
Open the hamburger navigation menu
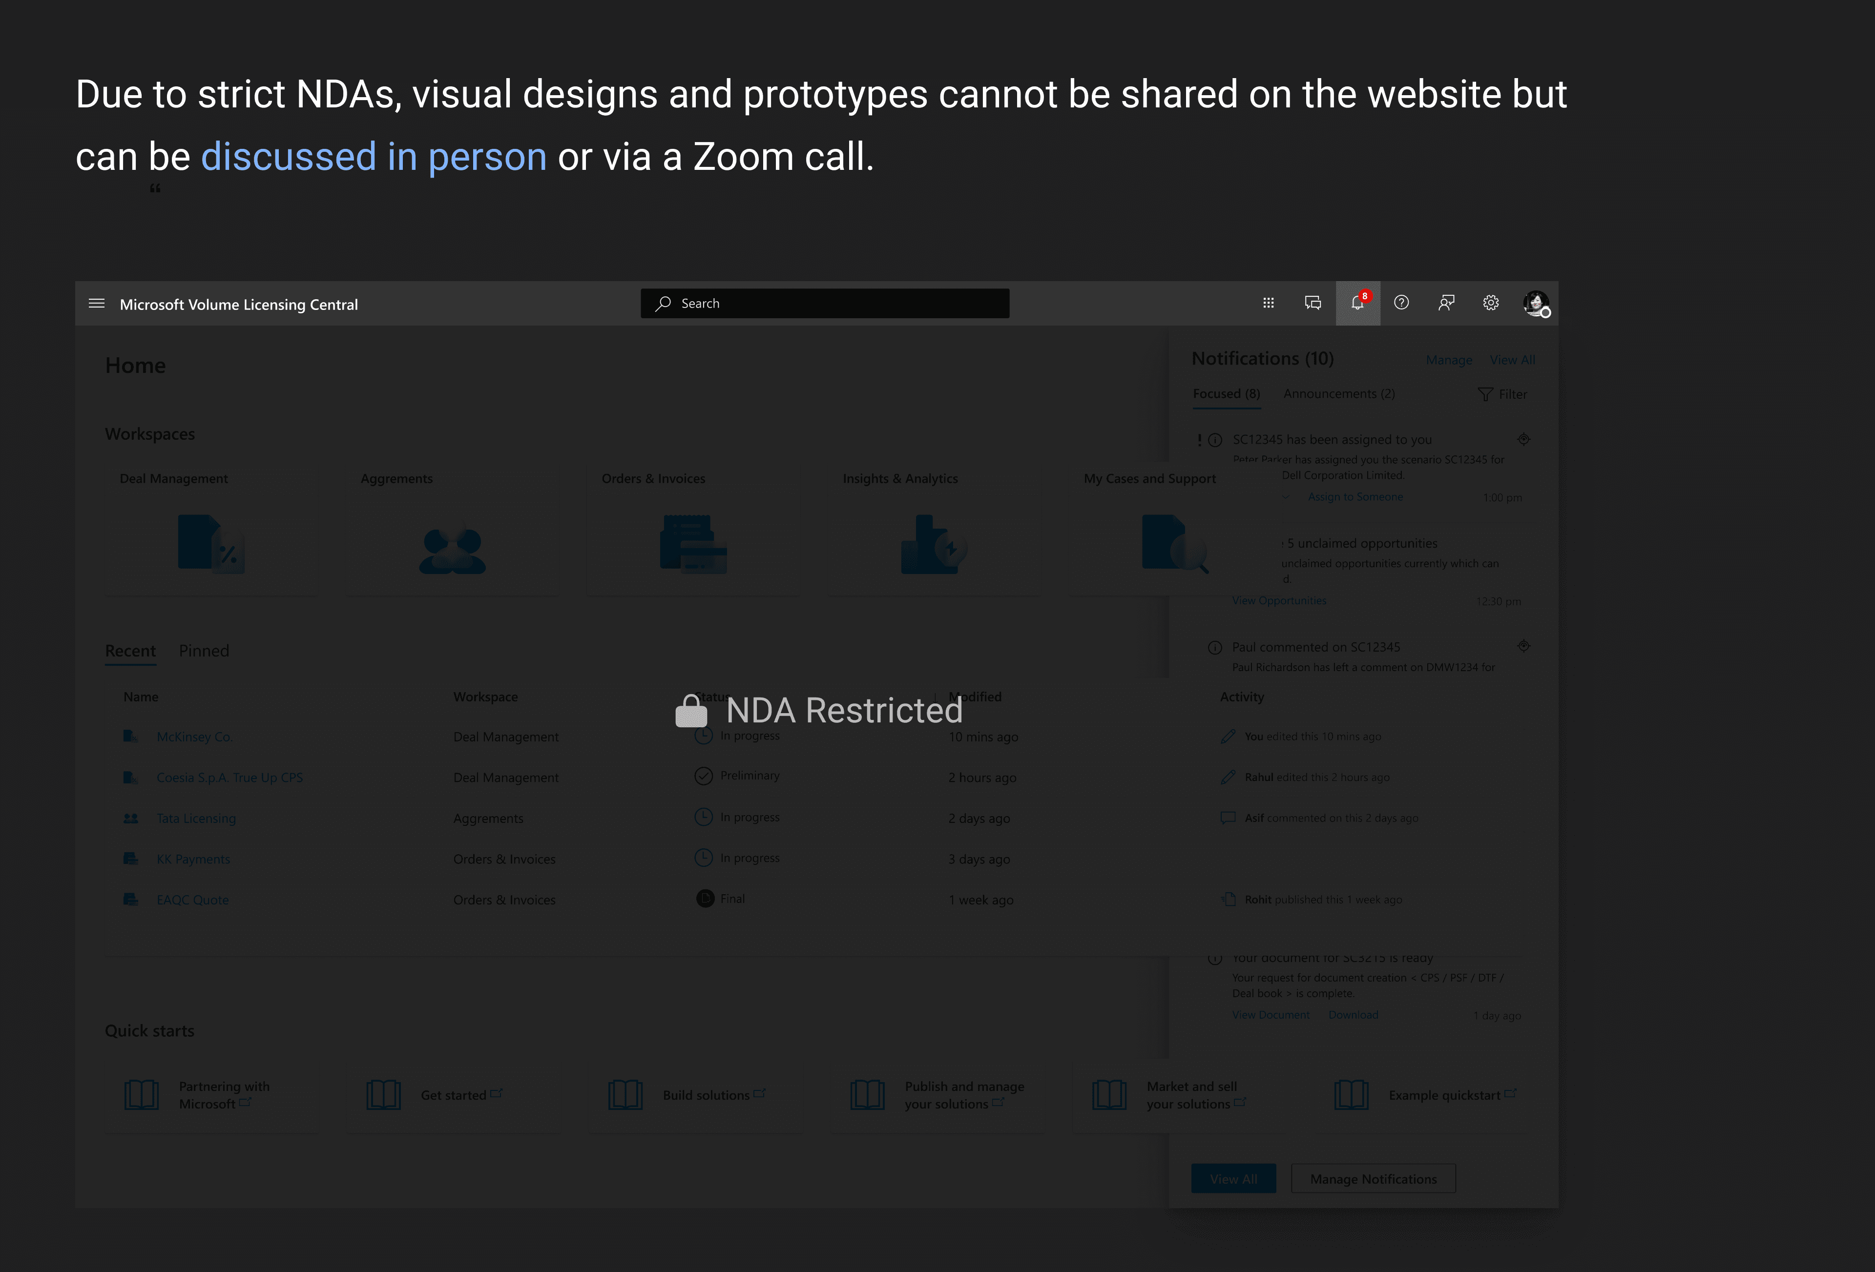pyautogui.click(x=97, y=303)
